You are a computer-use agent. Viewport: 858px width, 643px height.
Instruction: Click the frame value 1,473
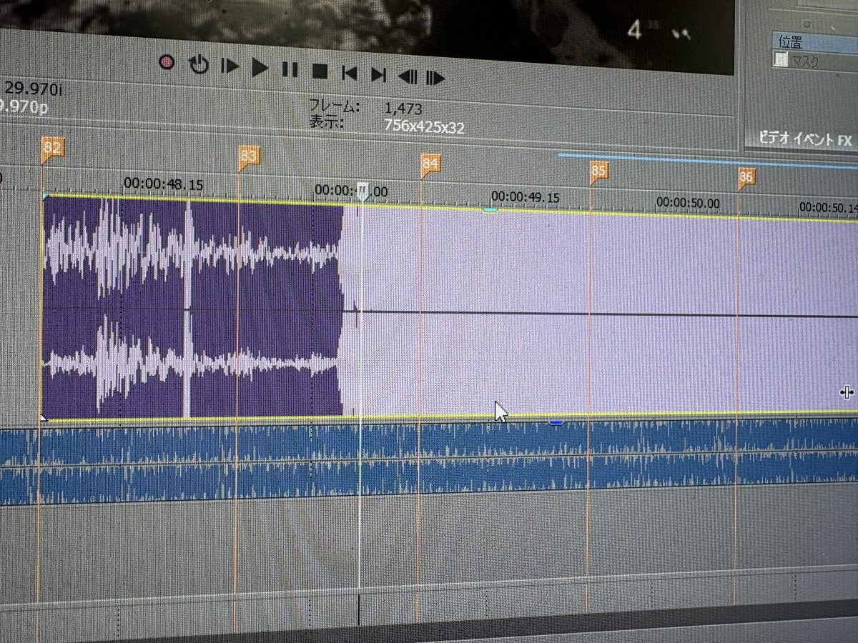point(403,109)
